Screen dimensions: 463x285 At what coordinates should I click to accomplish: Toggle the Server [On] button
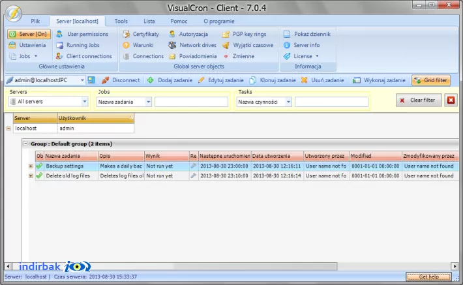[x=29, y=34]
